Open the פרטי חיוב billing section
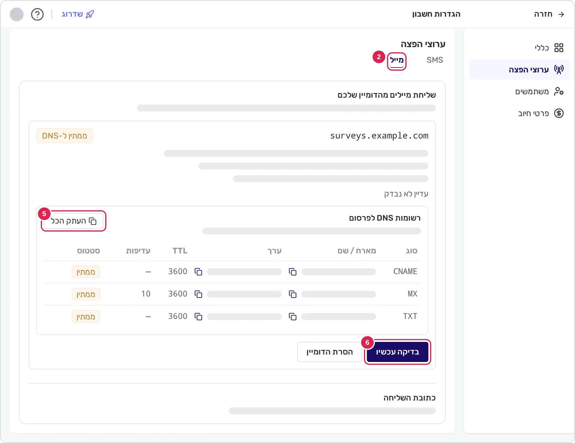This screenshot has height=443, width=575. (x=519, y=113)
